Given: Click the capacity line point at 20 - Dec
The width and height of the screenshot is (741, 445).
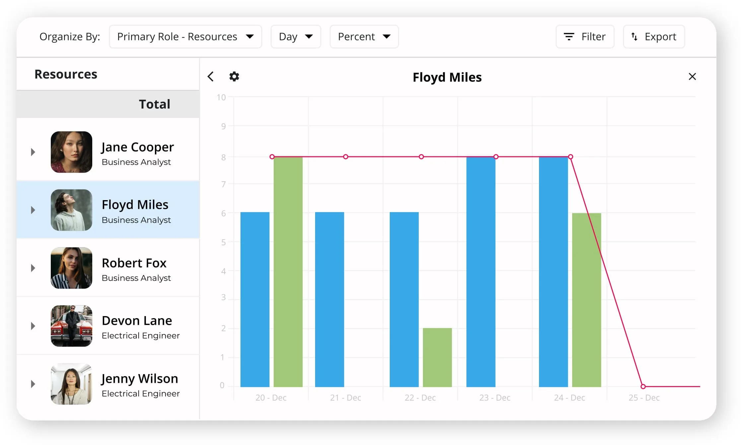Looking at the screenshot, I should coord(272,157).
